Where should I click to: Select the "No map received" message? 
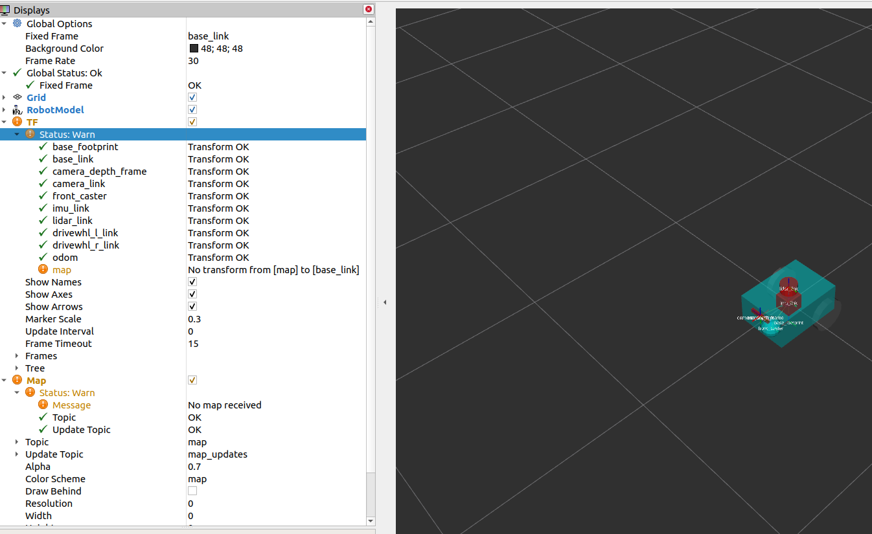tap(225, 405)
